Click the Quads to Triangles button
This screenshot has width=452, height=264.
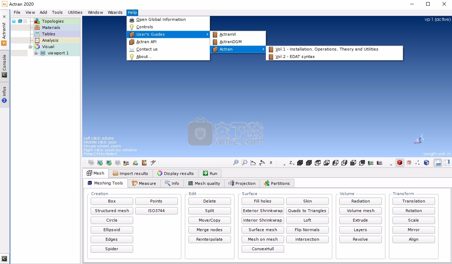point(307,211)
